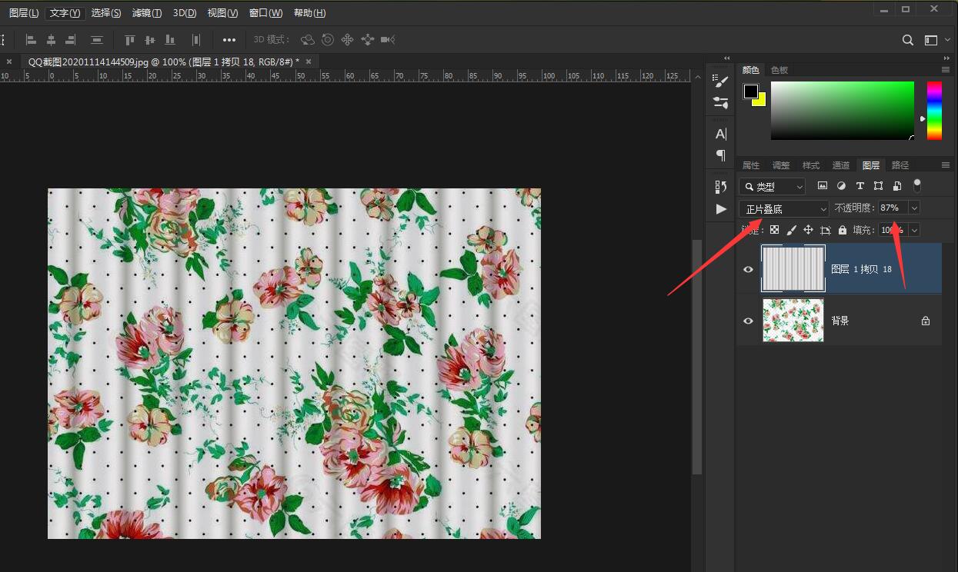The image size is (958, 572).
Task: Filter layers by smart object icon
Action: click(897, 185)
